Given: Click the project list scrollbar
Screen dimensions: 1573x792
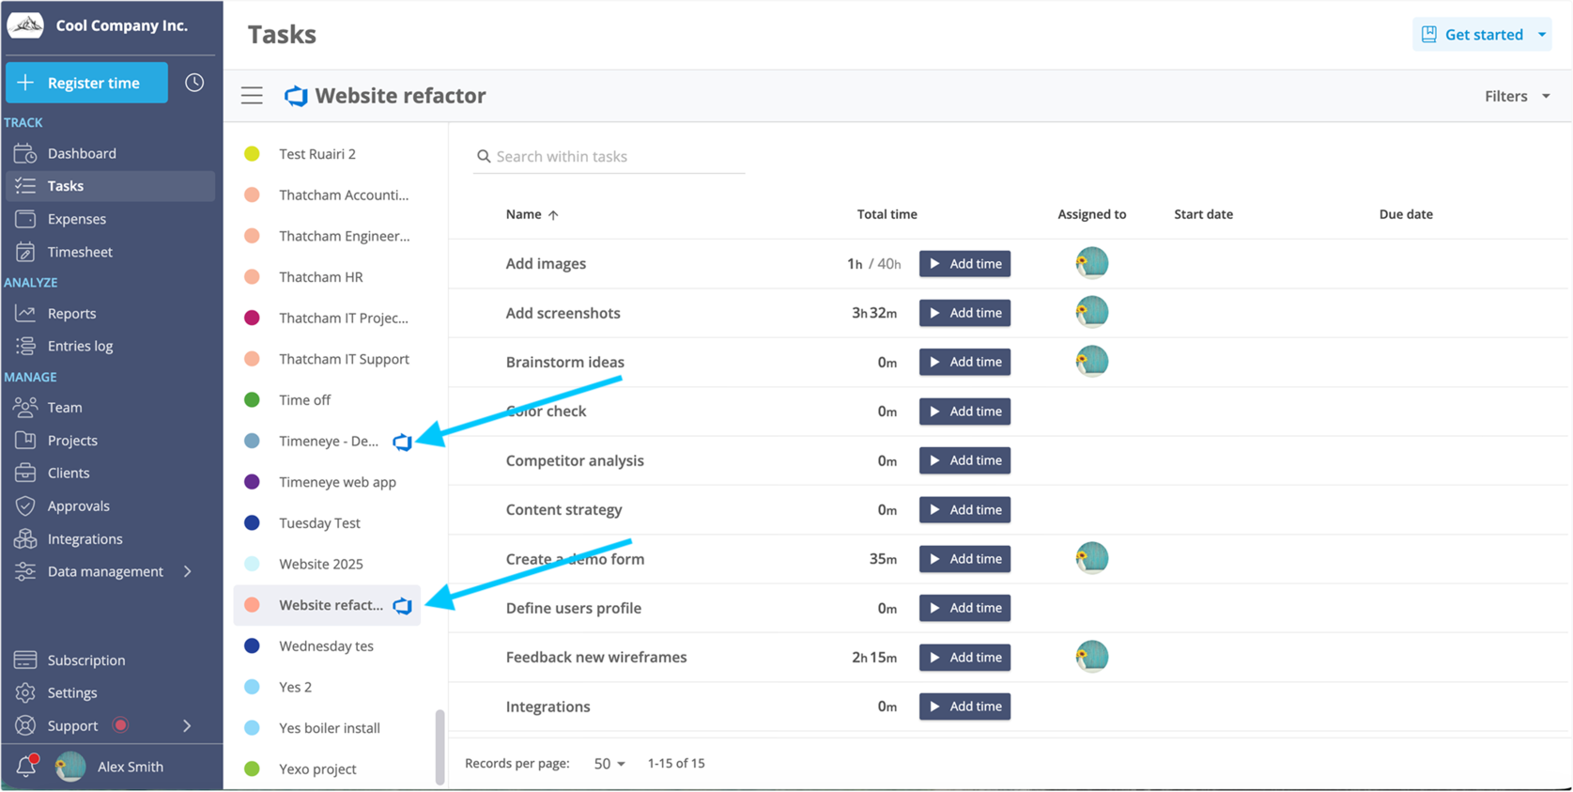Looking at the screenshot, I should (x=440, y=747).
